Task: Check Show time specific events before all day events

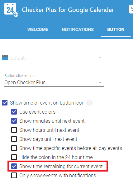Action: click(14, 148)
